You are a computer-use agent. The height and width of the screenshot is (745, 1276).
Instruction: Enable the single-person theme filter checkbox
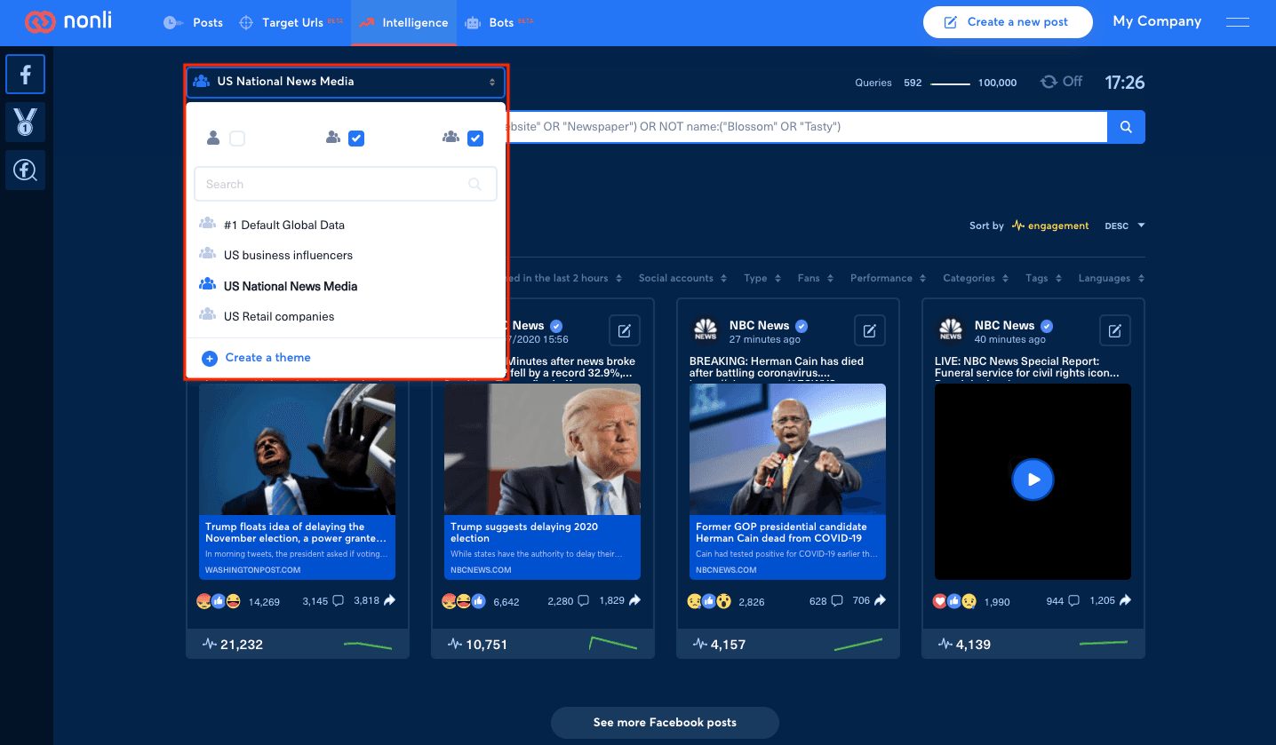tap(237, 139)
